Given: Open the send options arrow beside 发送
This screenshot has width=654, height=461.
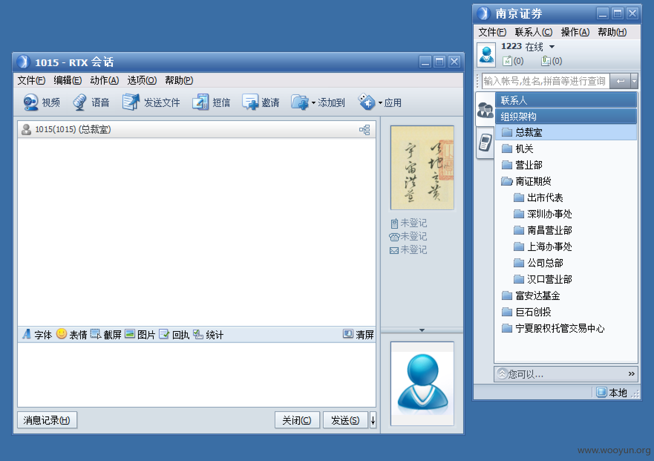Looking at the screenshot, I should click(x=373, y=420).
